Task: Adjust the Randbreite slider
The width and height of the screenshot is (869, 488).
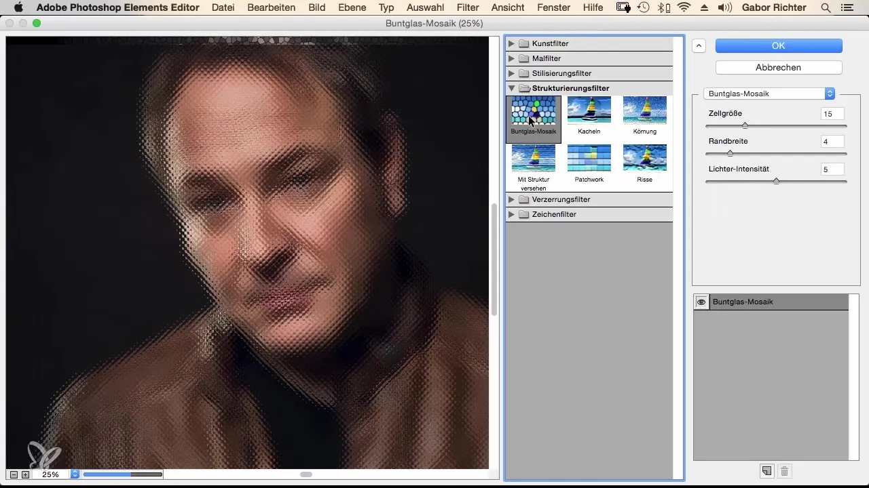Action: tap(730, 153)
